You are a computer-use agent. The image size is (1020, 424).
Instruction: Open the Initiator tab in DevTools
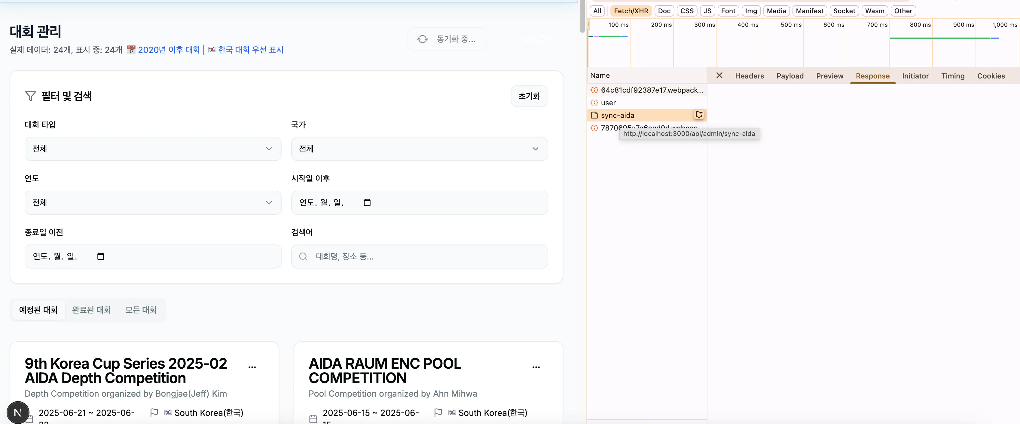pos(915,76)
